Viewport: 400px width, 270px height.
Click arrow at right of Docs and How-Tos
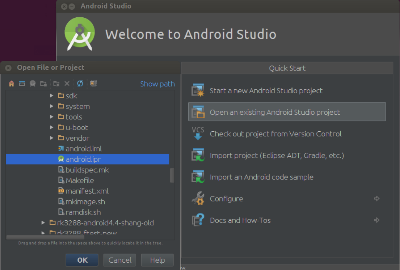377,220
